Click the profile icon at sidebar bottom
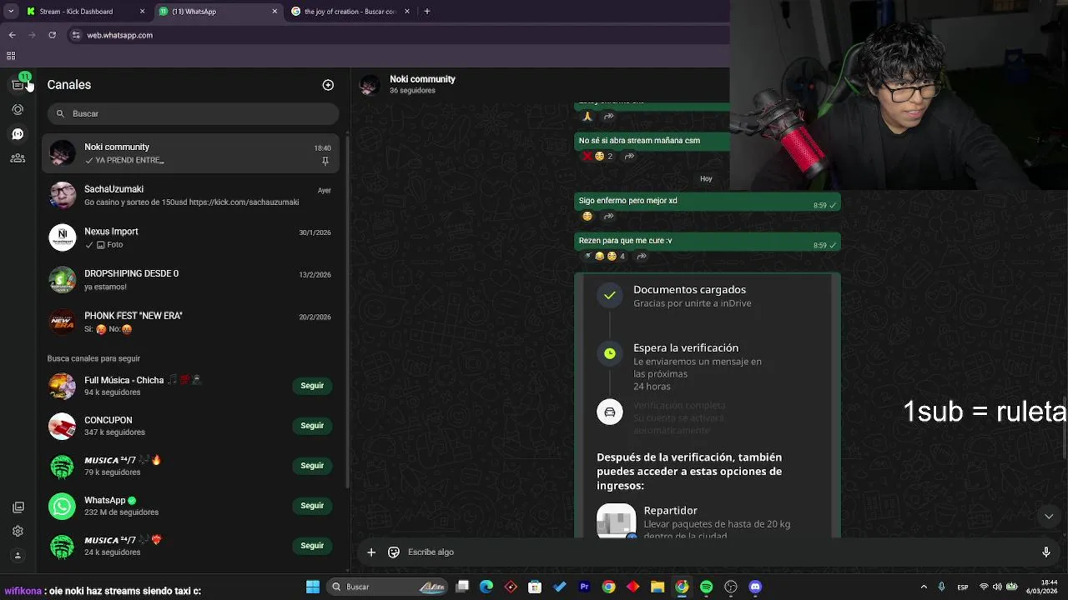The width and height of the screenshot is (1068, 600). 18,555
